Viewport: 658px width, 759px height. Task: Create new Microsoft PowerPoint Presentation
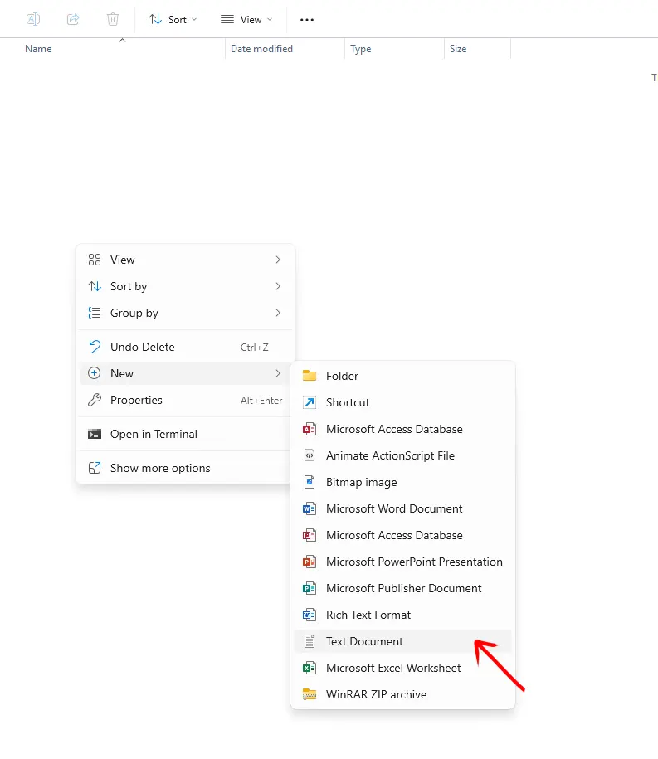click(x=413, y=562)
